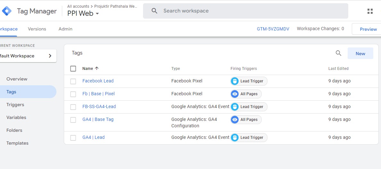Click the Firing Triggers column header
381x169 pixels.
point(244,69)
